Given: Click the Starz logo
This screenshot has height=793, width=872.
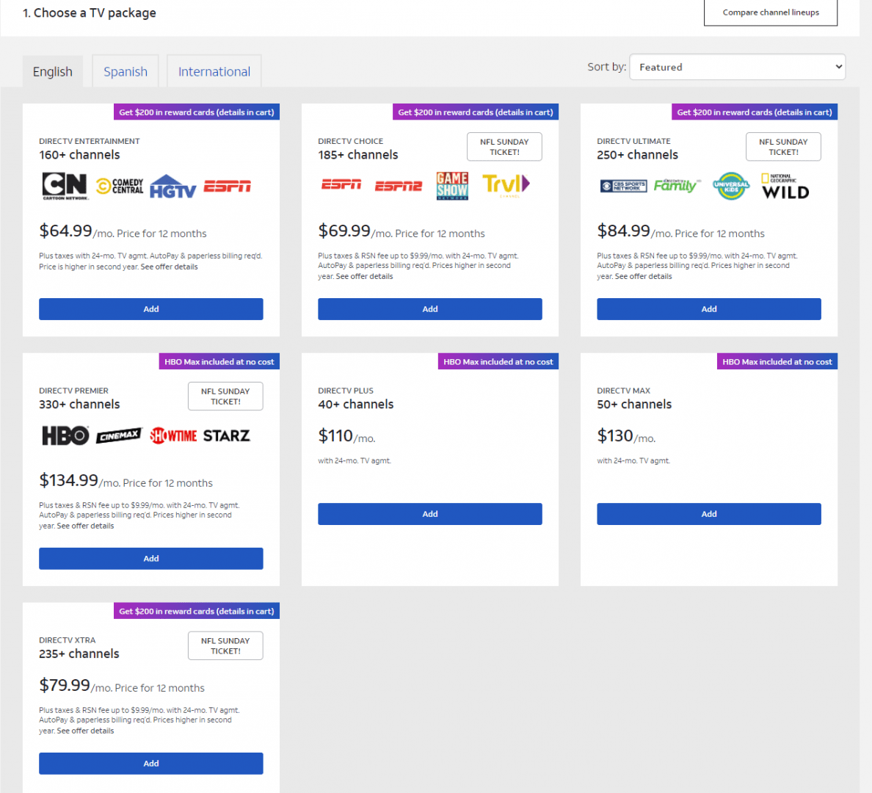Looking at the screenshot, I should [x=226, y=435].
